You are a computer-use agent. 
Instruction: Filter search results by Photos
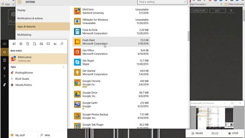(x=41, y=44)
